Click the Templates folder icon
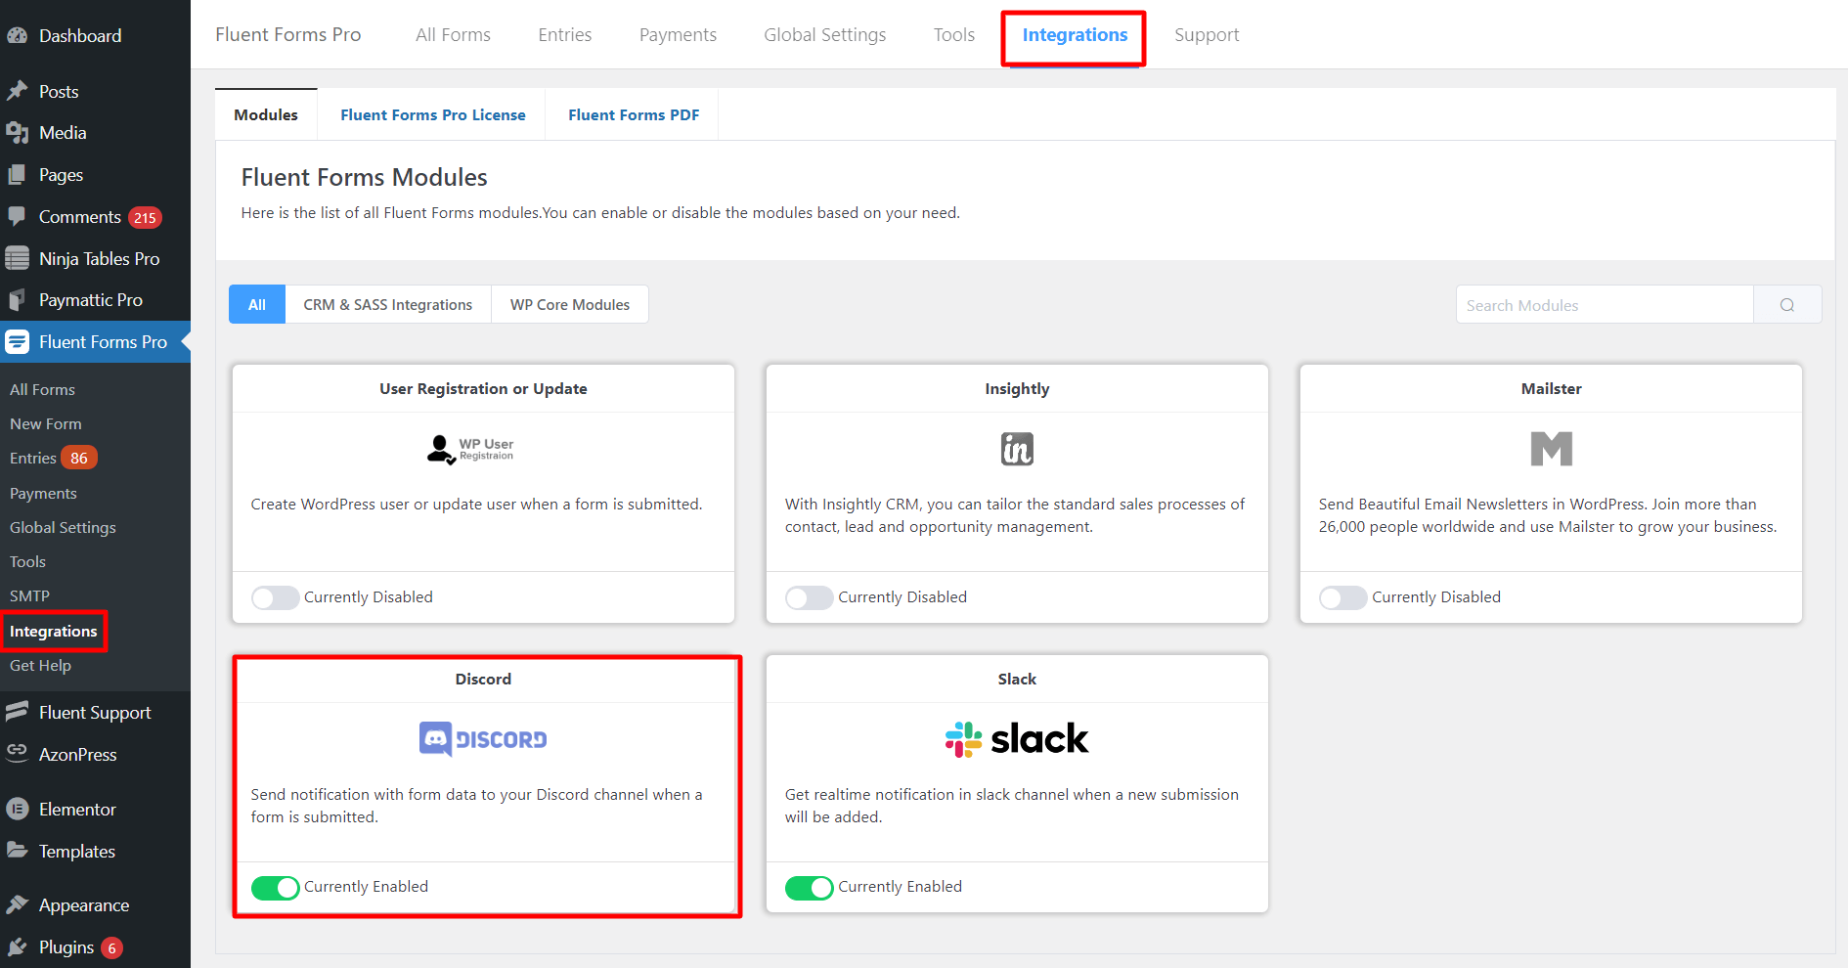Viewport: 1848px width, 968px height. pyautogui.click(x=17, y=851)
